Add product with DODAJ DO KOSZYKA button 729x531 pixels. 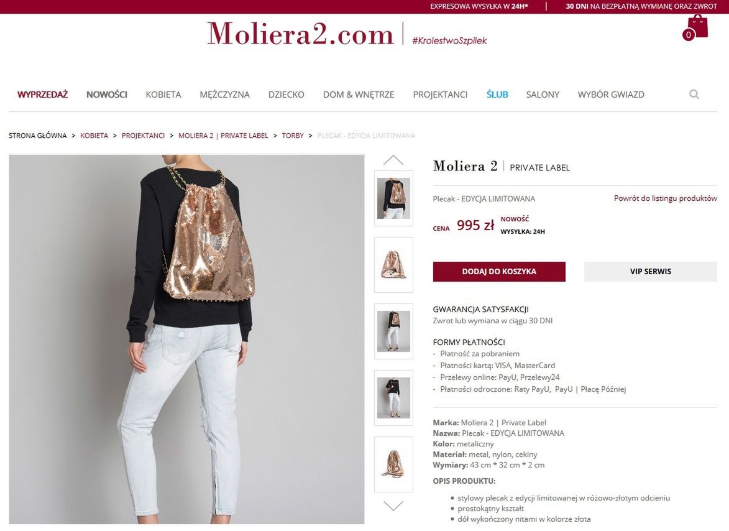pos(499,272)
